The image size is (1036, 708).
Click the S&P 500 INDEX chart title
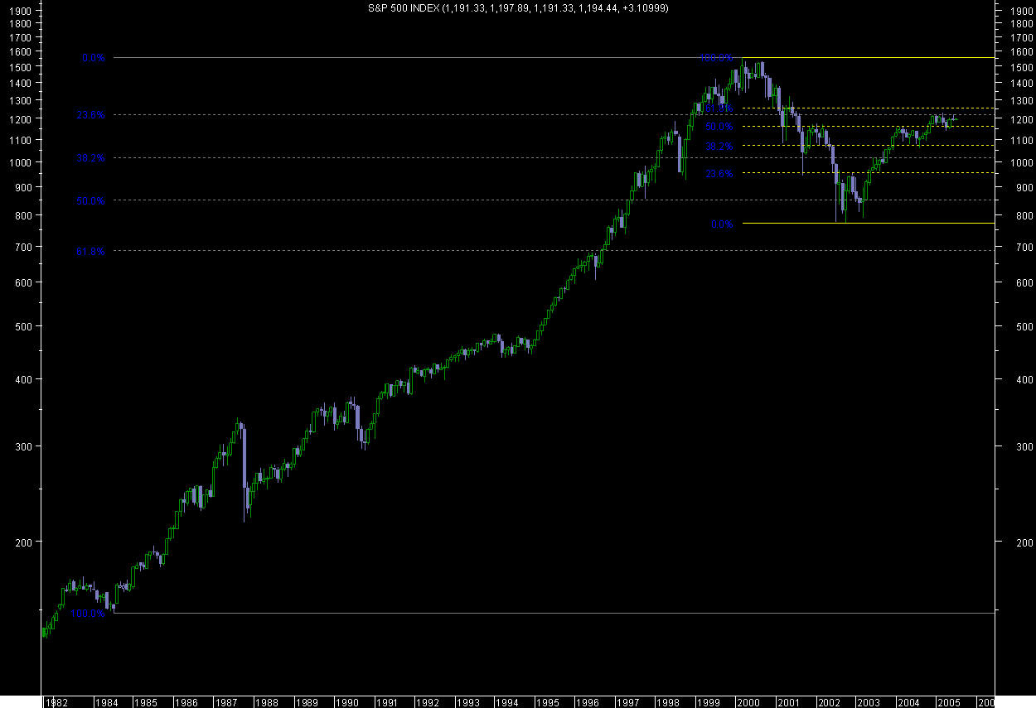(518, 7)
